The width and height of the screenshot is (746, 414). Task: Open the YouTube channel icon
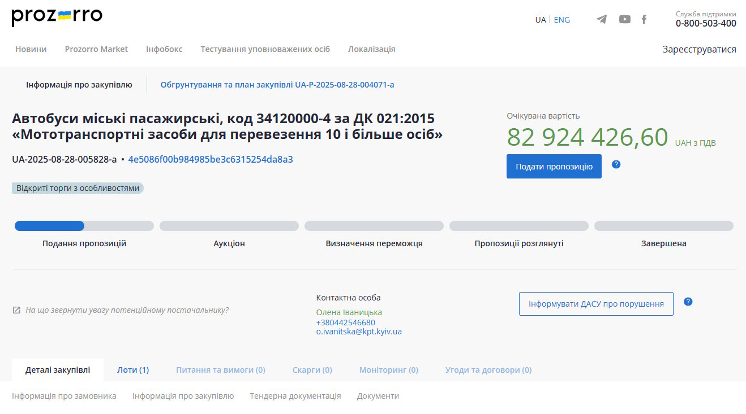tap(624, 19)
